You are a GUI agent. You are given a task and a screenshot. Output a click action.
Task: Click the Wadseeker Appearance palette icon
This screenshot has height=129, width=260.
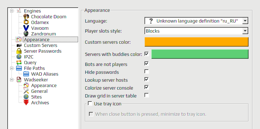[26, 86]
